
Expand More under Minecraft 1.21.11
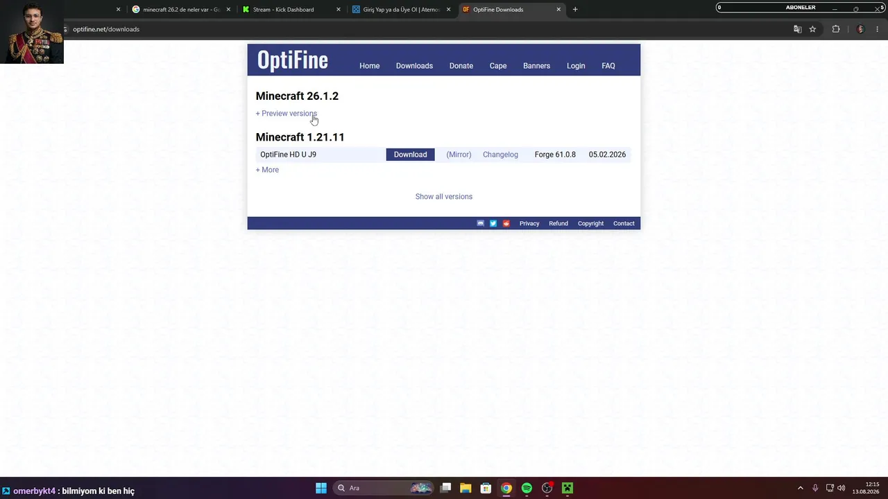click(x=267, y=170)
